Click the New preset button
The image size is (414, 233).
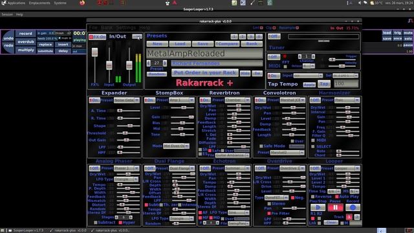tap(157, 44)
